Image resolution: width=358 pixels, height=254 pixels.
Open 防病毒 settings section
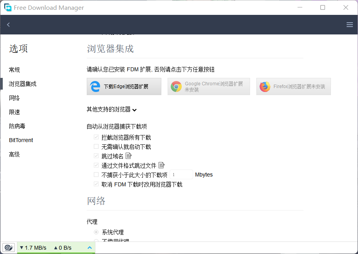[x=17, y=126]
